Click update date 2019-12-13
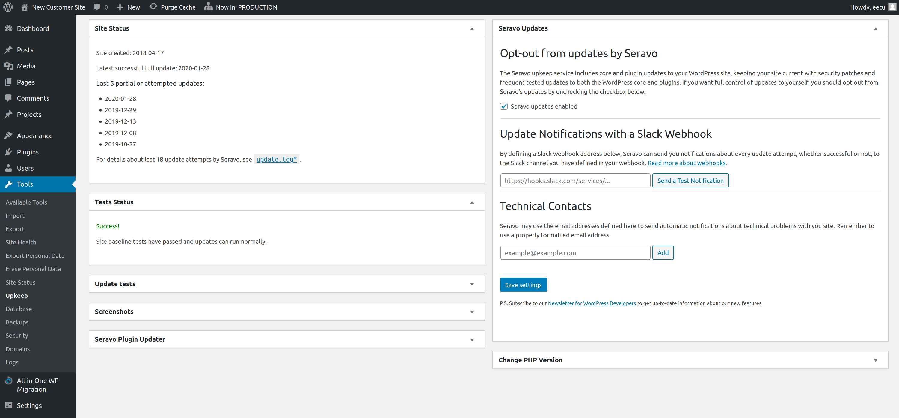 120,121
